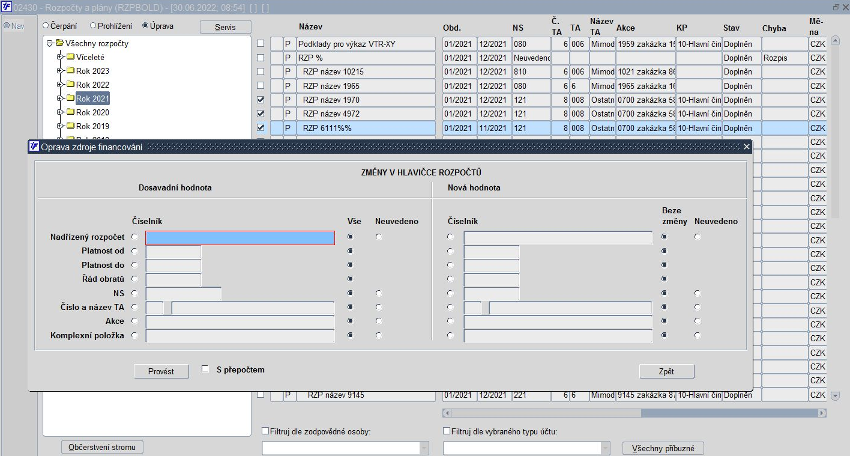Close the Oprava zdroje financování dialog
The width and height of the screenshot is (850, 456).
click(x=746, y=147)
